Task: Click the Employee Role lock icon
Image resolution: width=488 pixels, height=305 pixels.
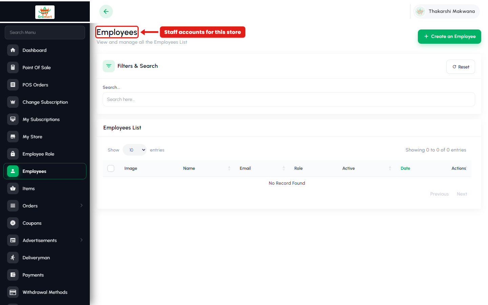Action: tap(13, 154)
